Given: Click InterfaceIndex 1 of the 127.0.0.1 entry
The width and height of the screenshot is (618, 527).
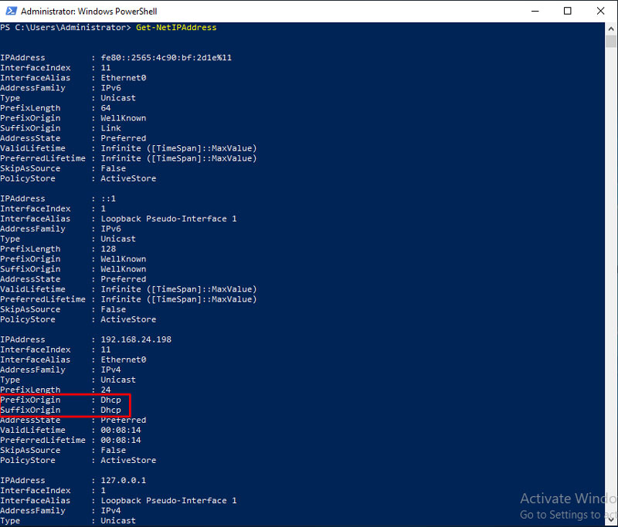Looking at the screenshot, I should pos(104,491).
